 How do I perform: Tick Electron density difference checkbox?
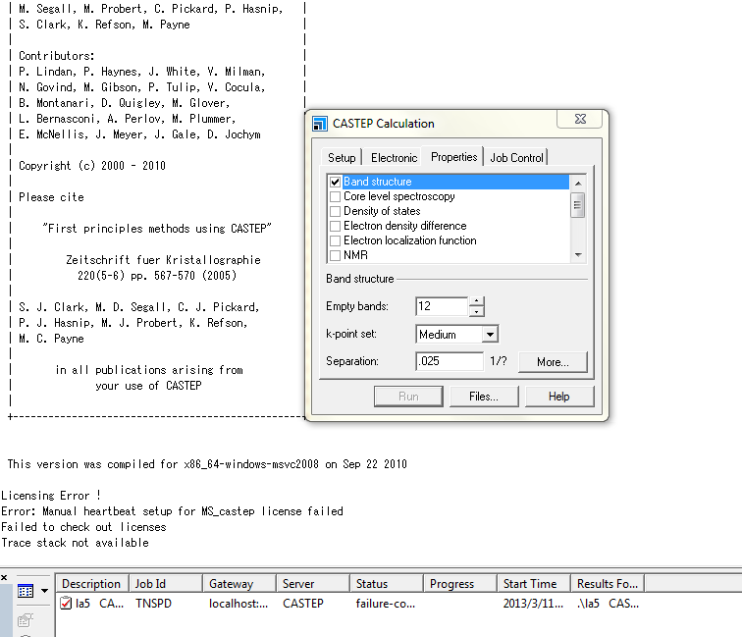(x=335, y=226)
